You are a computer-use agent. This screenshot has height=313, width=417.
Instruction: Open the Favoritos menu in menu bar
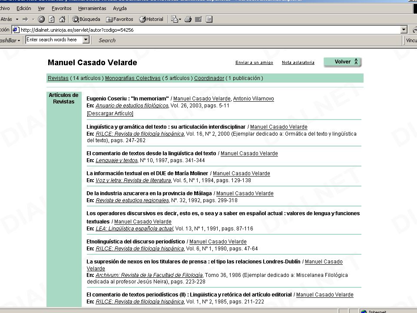coord(61,9)
